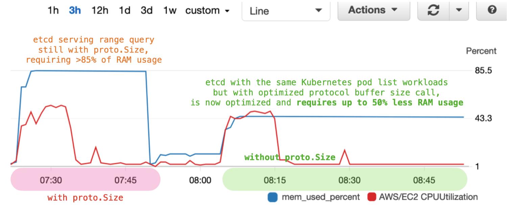Set time range to 3d
This screenshot has height=205, width=507.
click(147, 10)
